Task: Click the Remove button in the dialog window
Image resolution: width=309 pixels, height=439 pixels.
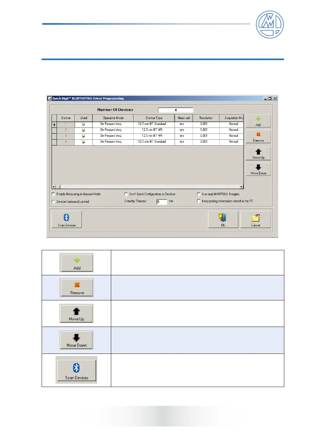Action: [258, 137]
